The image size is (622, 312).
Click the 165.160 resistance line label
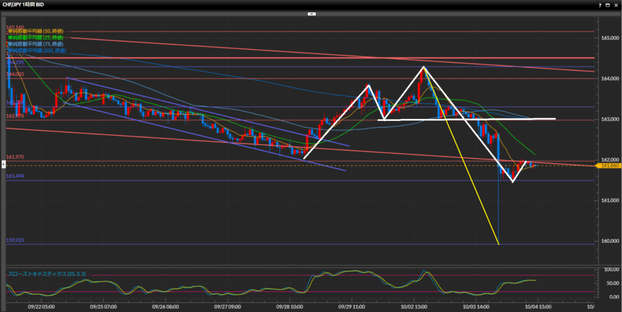pyautogui.click(x=15, y=27)
